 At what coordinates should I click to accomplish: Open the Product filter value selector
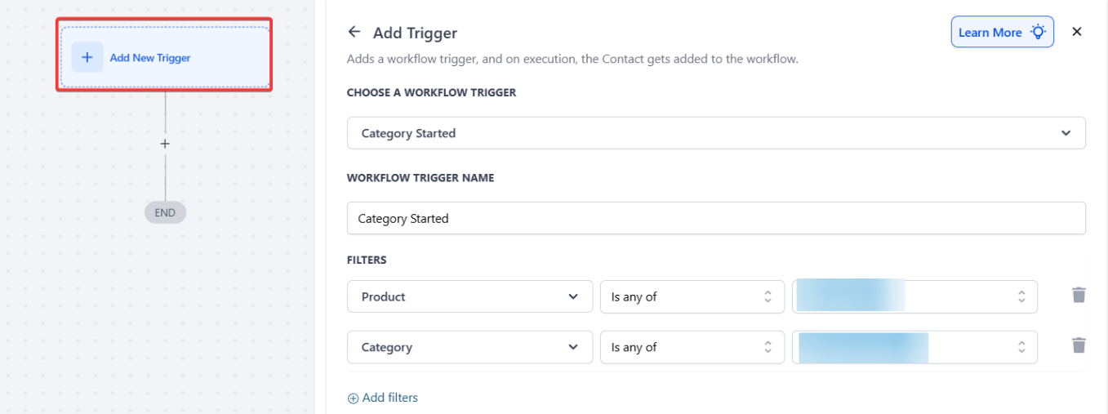click(914, 297)
